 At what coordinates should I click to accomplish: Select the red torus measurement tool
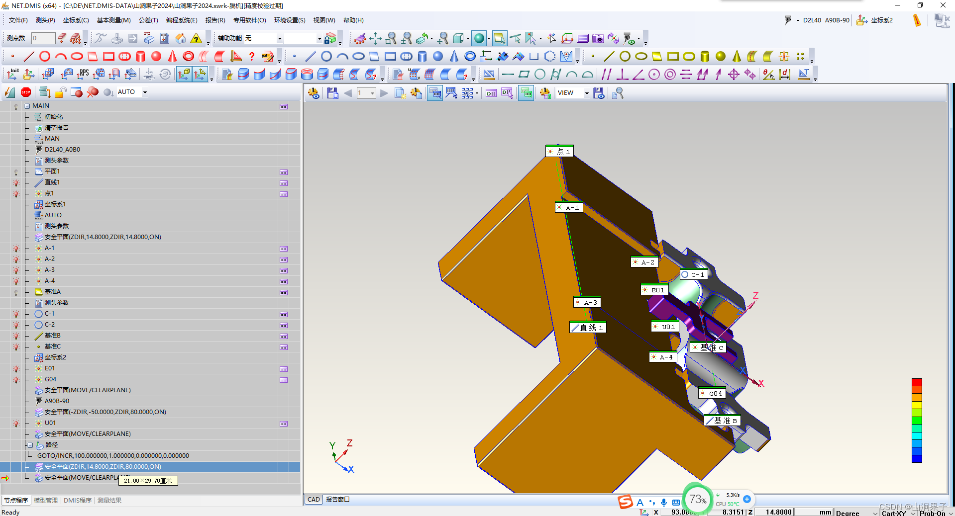coord(188,56)
